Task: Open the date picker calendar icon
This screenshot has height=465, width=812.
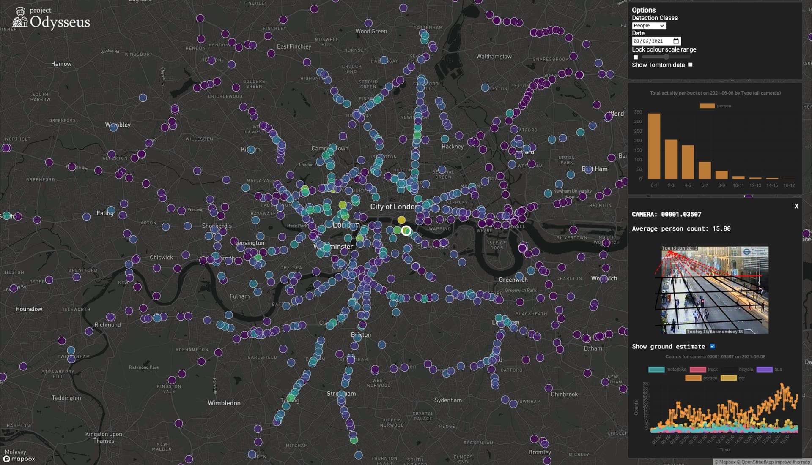Action: (x=676, y=41)
